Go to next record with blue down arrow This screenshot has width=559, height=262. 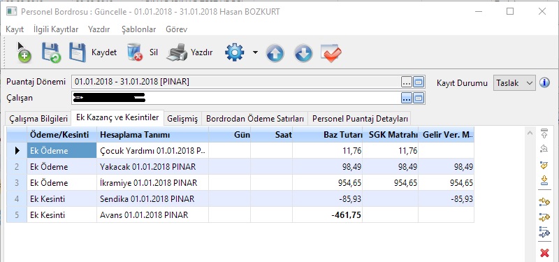point(303,53)
